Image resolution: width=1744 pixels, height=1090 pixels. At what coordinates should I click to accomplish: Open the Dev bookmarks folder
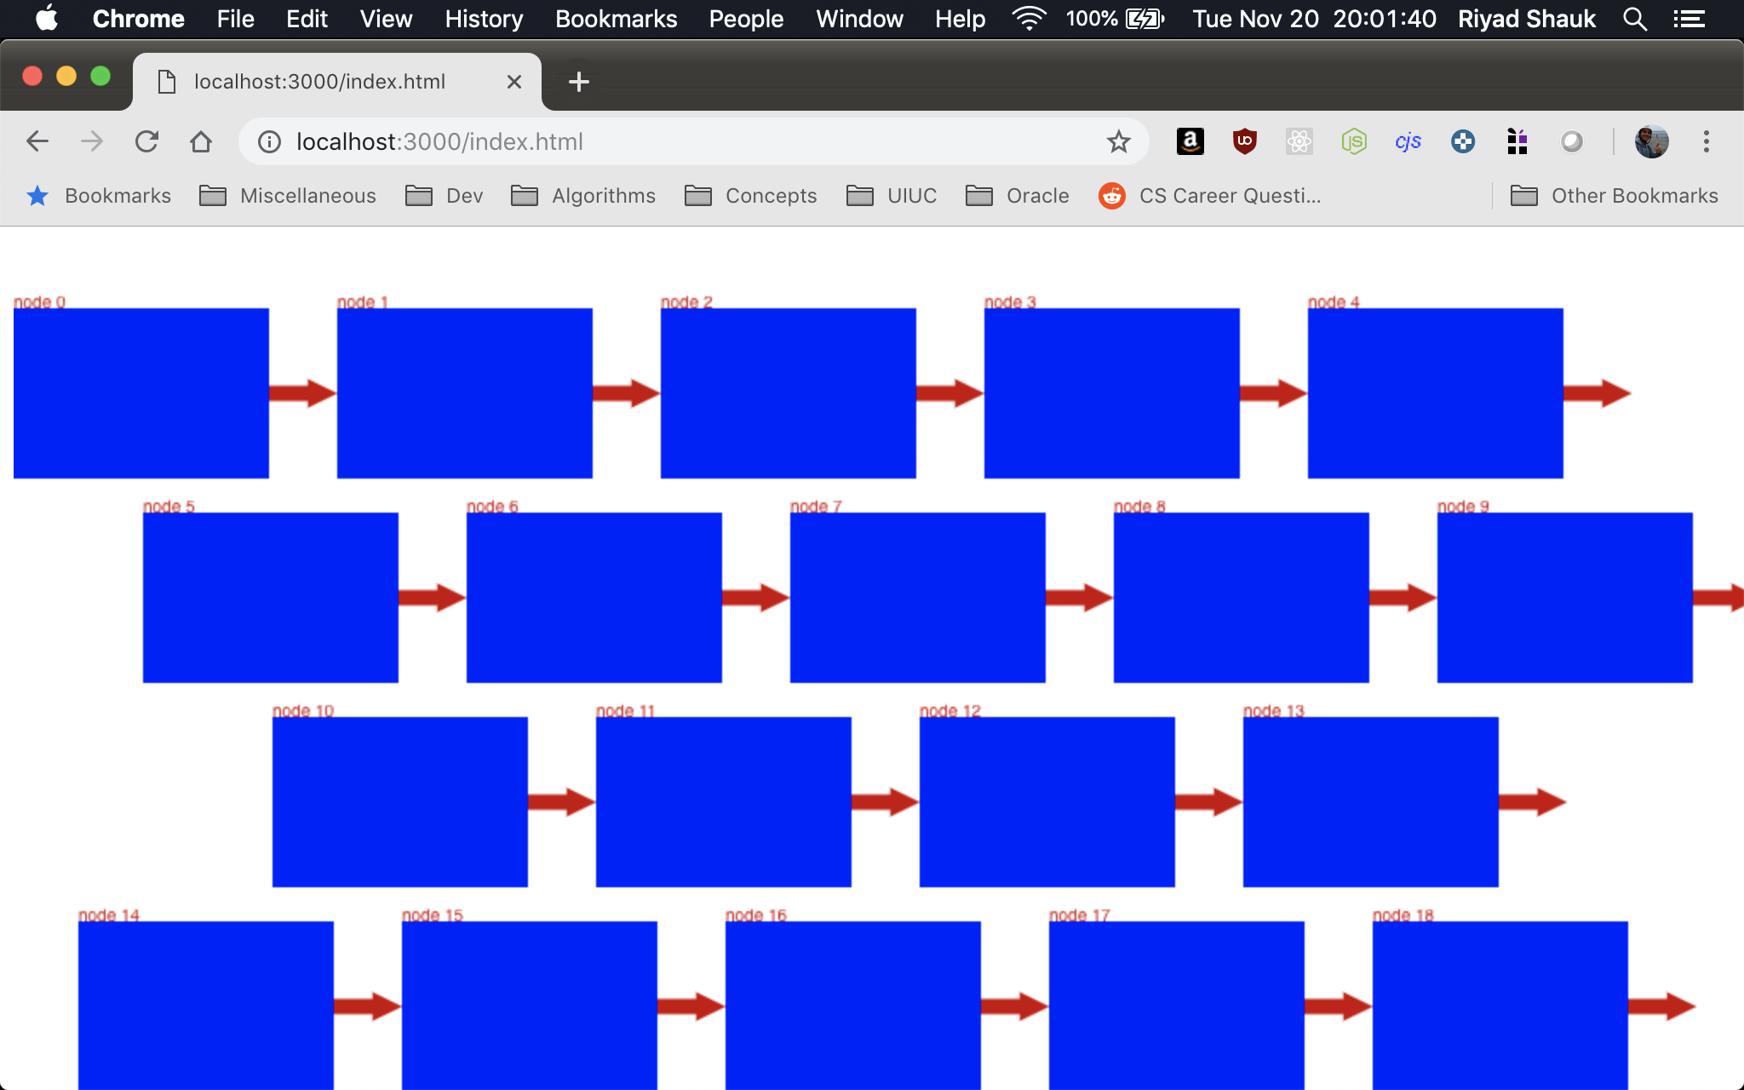click(x=444, y=196)
